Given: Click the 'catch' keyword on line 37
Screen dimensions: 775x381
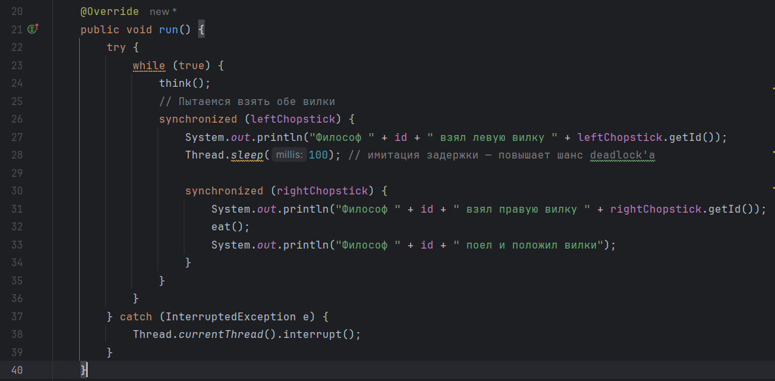Looking at the screenshot, I should tap(136, 316).
